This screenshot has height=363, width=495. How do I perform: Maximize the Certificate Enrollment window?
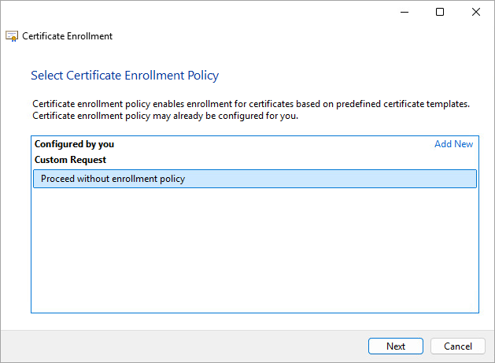coord(440,12)
